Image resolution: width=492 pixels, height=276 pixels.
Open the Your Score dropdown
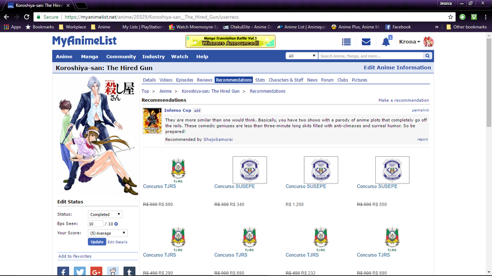click(x=107, y=233)
